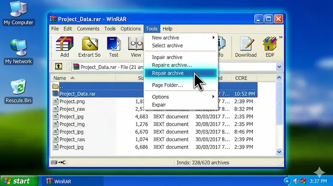333x186 pixels.
Task: Open the Help menu
Action: 167,29
